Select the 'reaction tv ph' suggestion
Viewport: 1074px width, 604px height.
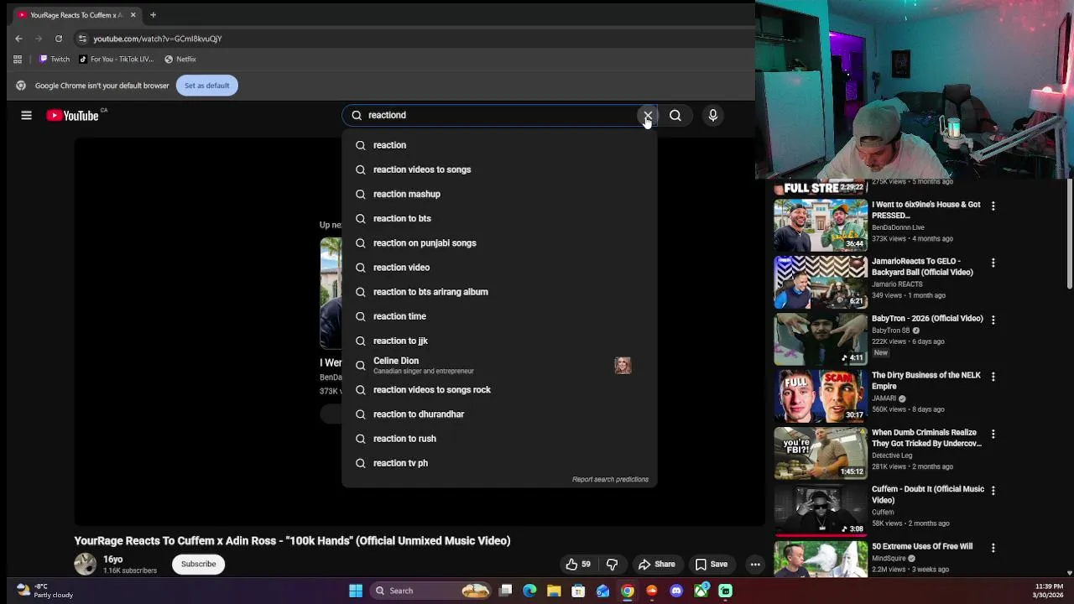(x=499, y=463)
